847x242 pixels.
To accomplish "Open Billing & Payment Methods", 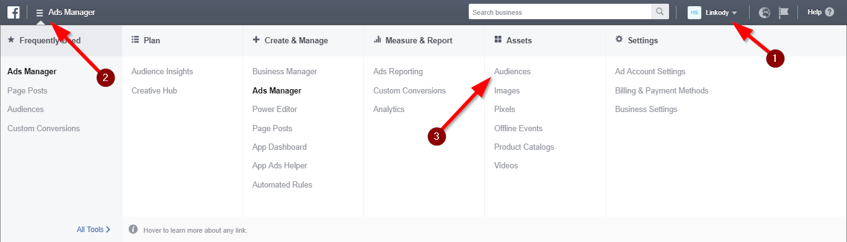I will [662, 90].
